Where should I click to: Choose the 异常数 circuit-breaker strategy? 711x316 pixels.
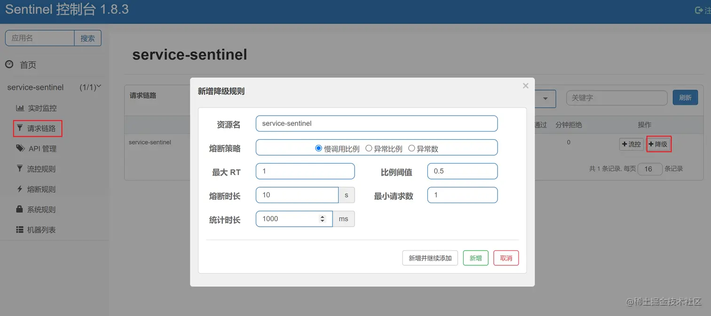[x=411, y=148]
